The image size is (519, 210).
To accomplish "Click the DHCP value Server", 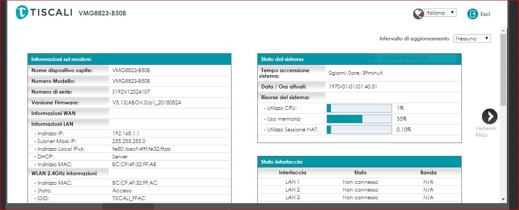I will [x=120, y=157].
